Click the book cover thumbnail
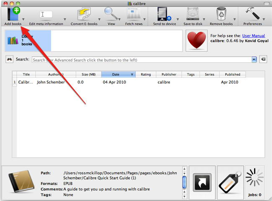 (x=22, y=181)
